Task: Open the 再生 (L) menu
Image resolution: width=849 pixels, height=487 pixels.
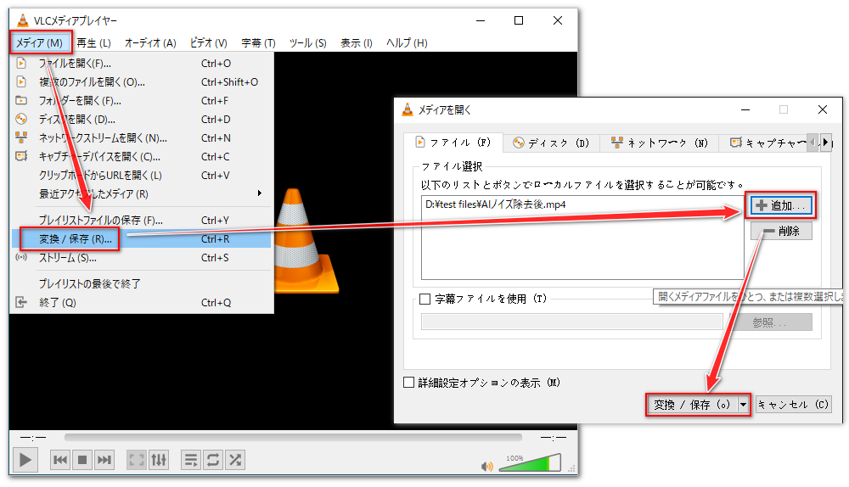Action: pyautogui.click(x=93, y=42)
